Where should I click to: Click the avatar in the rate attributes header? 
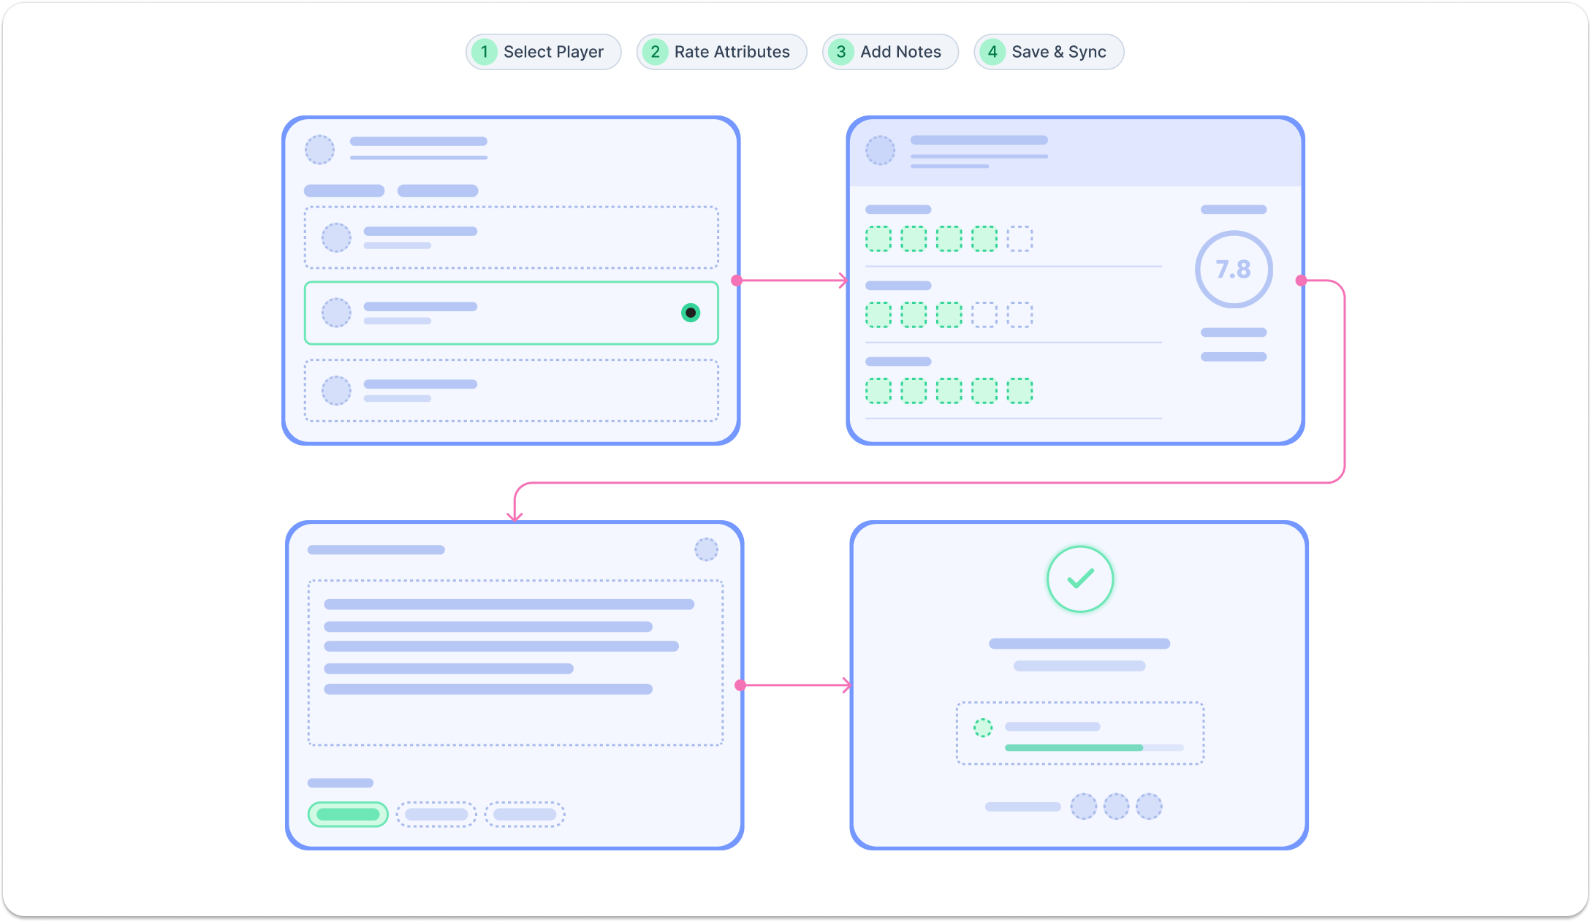click(x=880, y=150)
